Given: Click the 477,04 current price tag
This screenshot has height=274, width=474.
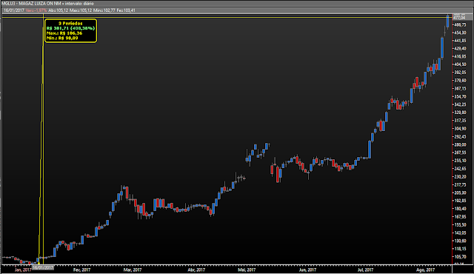Looking at the screenshot, I should click(x=459, y=18).
